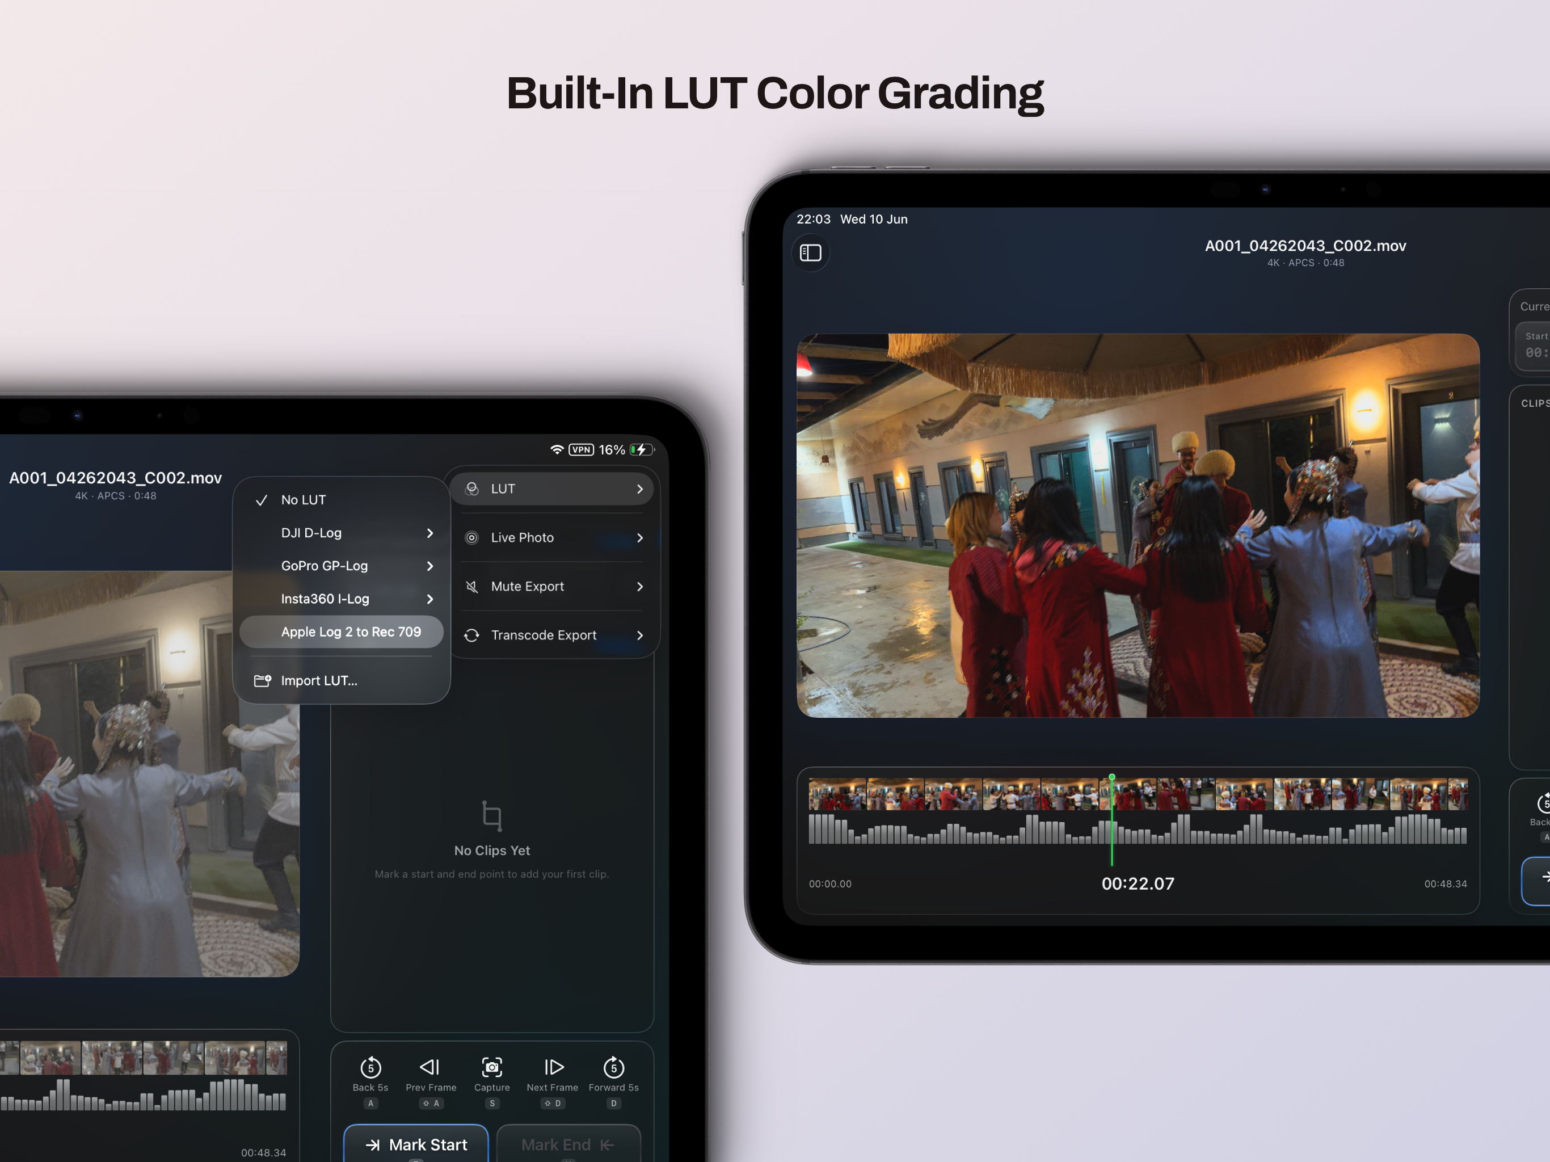The width and height of the screenshot is (1550, 1162).
Task: Choose Apple Log 2 to Rec 709
Action: pos(341,631)
